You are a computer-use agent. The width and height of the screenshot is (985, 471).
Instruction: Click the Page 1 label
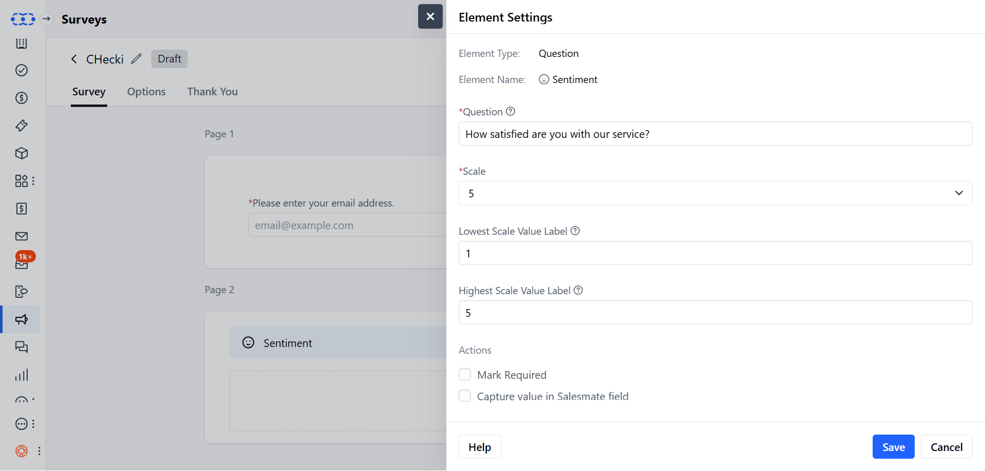pyautogui.click(x=219, y=134)
